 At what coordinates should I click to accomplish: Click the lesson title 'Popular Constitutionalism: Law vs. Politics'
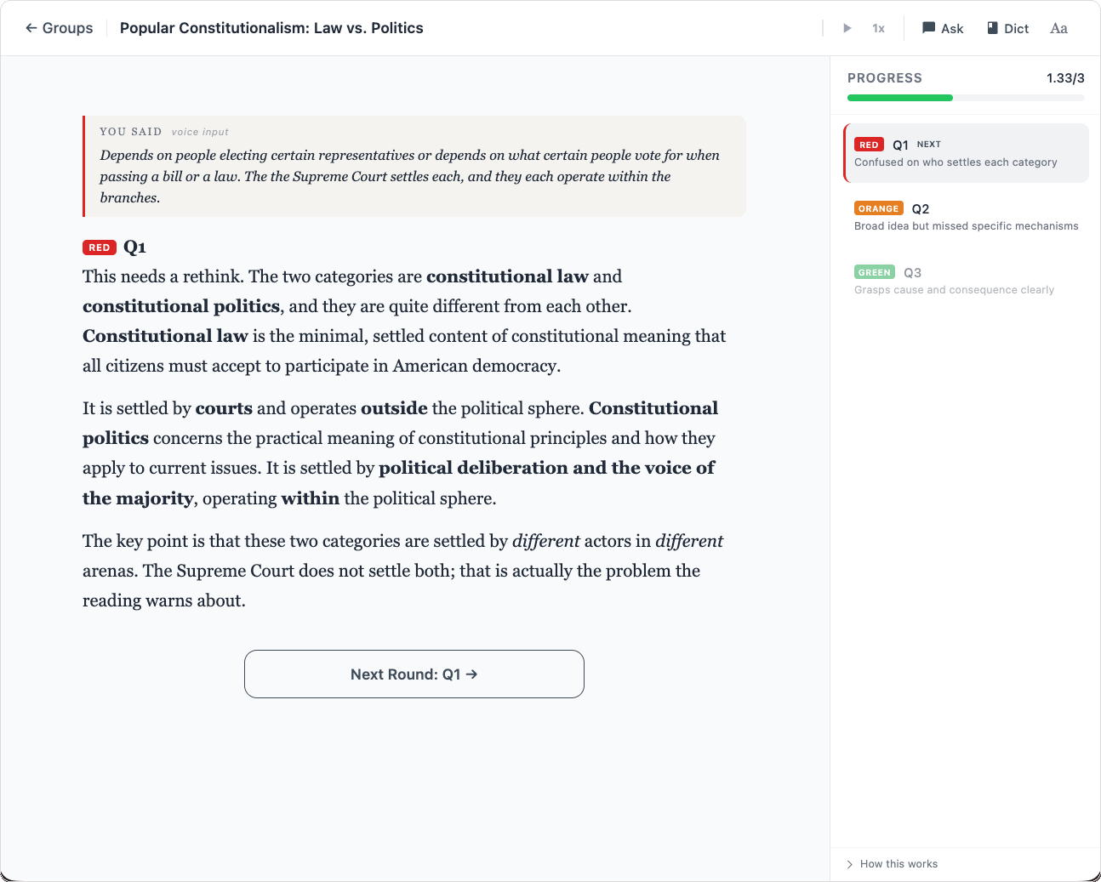click(x=271, y=27)
